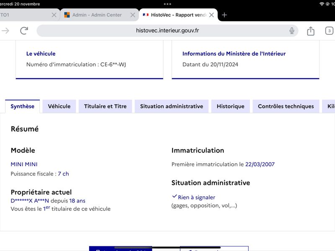Click the Puissance fiscale 7 ch value
335x251 pixels.
click(x=64, y=174)
